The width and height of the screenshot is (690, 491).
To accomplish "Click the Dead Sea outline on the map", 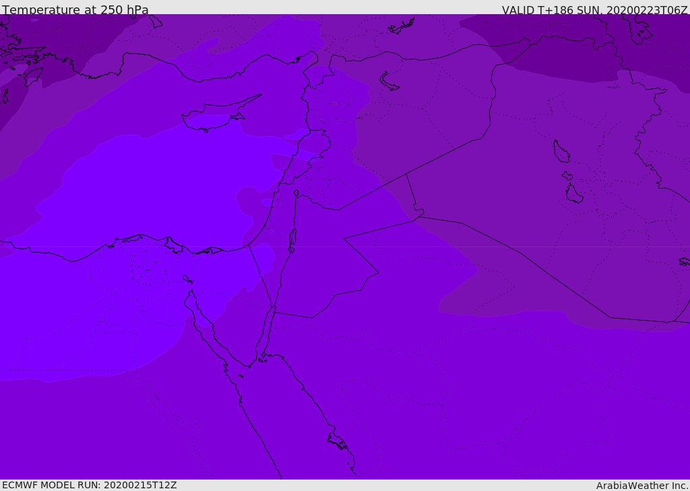I will point(292,240).
